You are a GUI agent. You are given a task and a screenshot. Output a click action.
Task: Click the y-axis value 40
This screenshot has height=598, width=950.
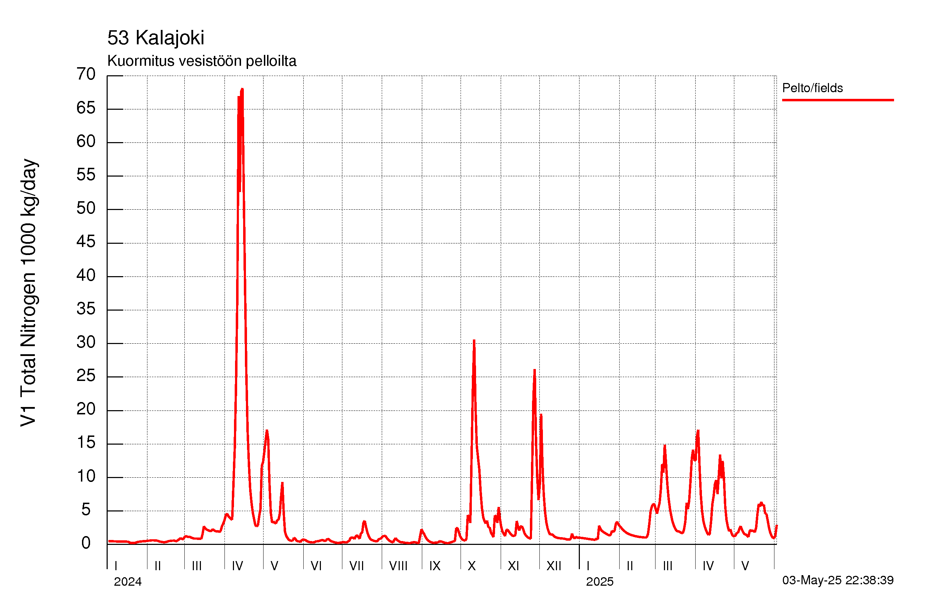[x=86, y=275]
